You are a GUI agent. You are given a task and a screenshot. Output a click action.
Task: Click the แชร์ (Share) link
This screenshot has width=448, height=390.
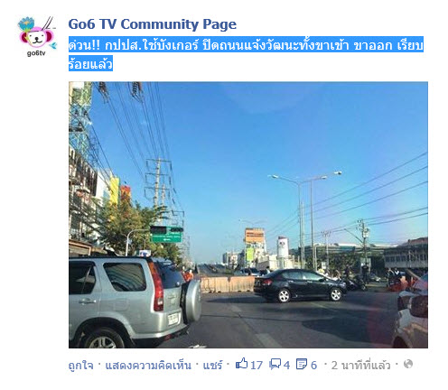pos(212,365)
